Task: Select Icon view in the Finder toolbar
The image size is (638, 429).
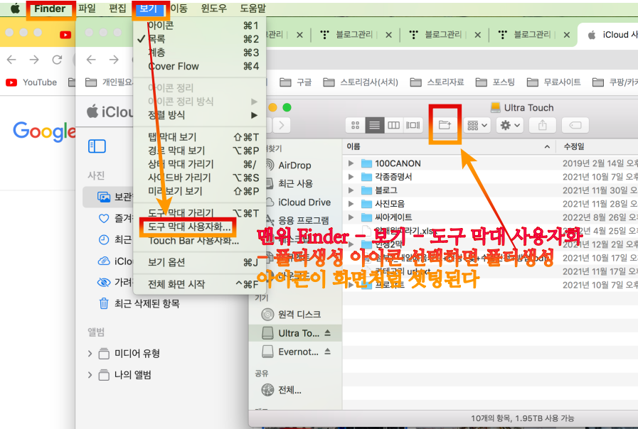Action: point(355,124)
